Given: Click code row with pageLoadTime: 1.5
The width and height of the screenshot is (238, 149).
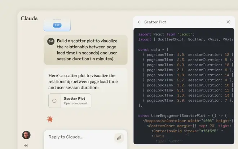Looking at the screenshot, I should click(188, 55).
